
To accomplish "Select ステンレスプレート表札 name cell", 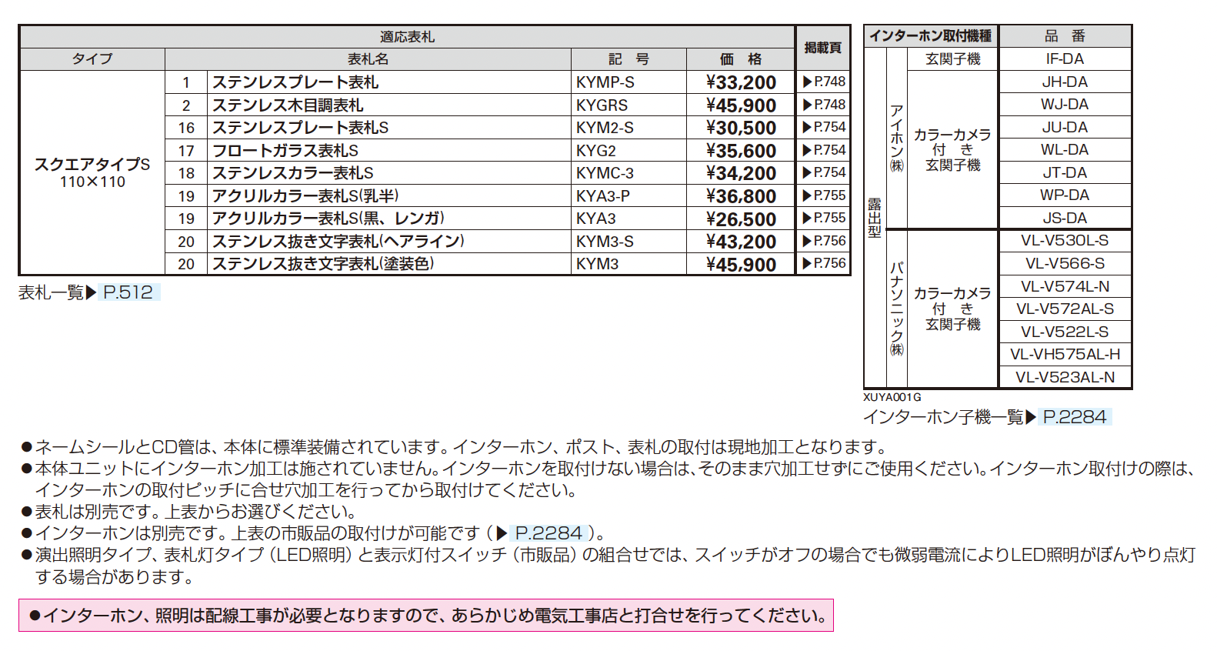I will (x=388, y=82).
